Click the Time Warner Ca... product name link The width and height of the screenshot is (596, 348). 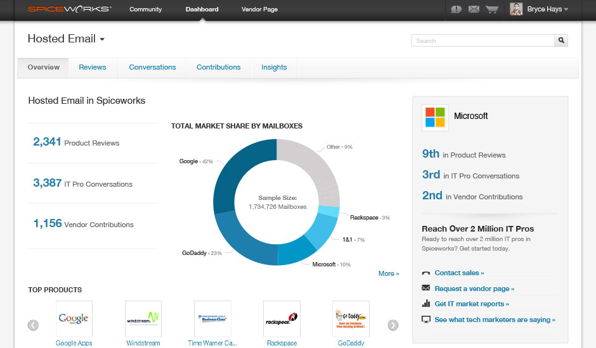point(212,343)
